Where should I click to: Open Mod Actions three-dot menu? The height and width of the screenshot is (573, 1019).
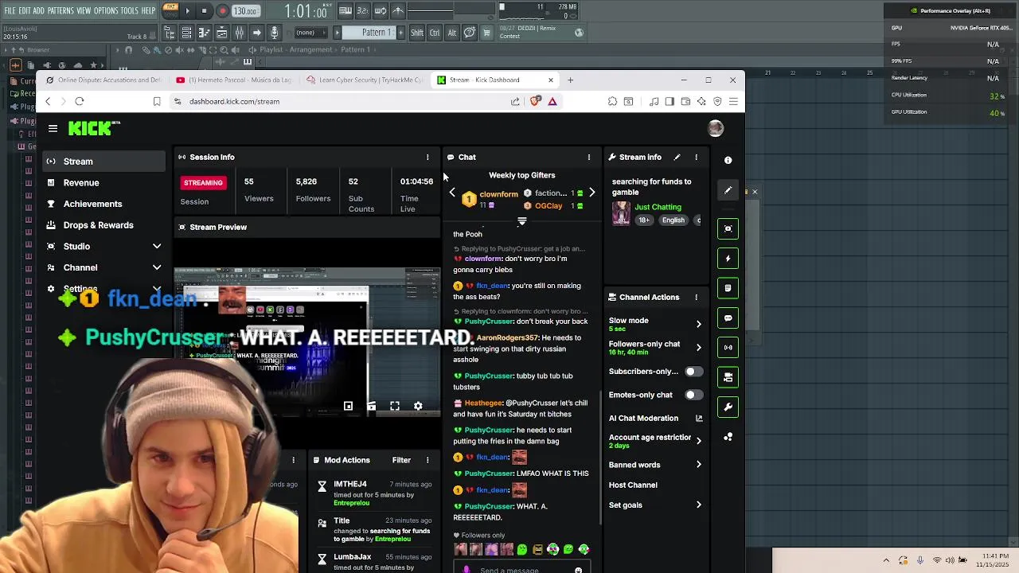point(428,460)
